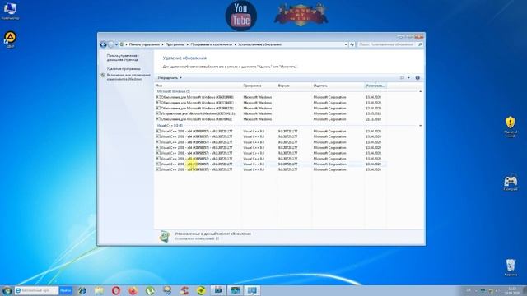The image size is (527, 296).
Task: Open the Упорядочить dropdown menu
Action: pyautogui.click(x=170, y=78)
